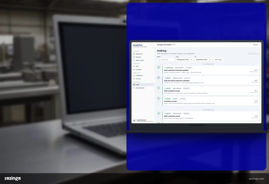Open 'Escalation created' log entry
This screenshot has height=184, width=269.
211,101
